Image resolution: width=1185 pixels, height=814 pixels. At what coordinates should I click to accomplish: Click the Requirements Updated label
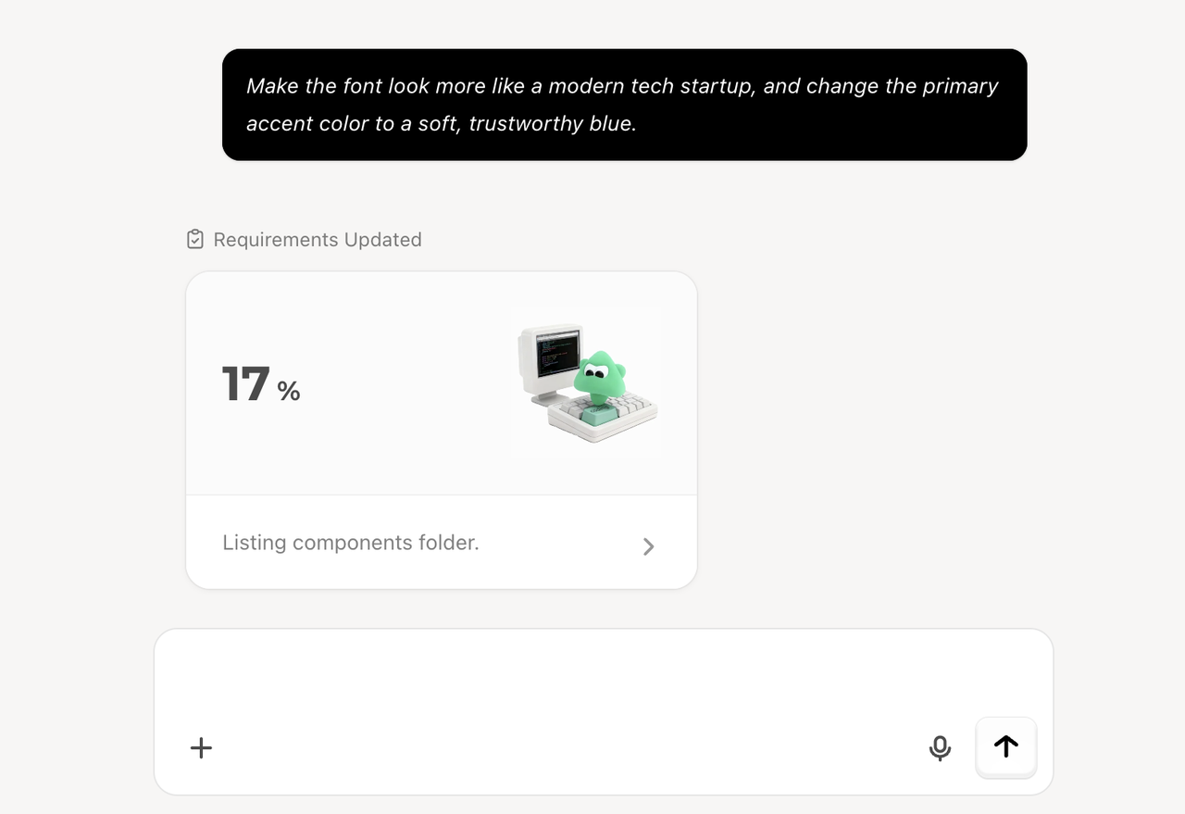[x=317, y=240]
